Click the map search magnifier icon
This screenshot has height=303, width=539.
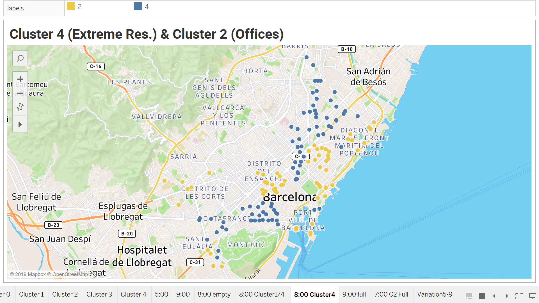click(x=20, y=58)
